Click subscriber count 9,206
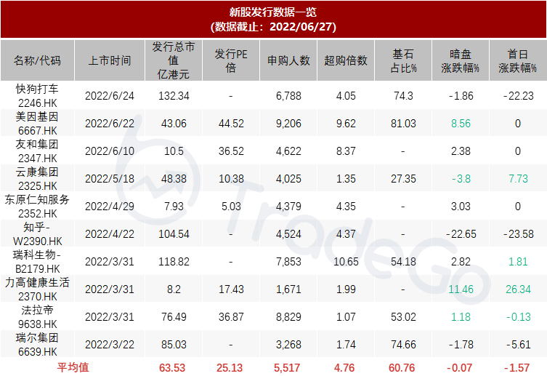The width and height of the screenshot is (547, 376). tap(288, 124)
